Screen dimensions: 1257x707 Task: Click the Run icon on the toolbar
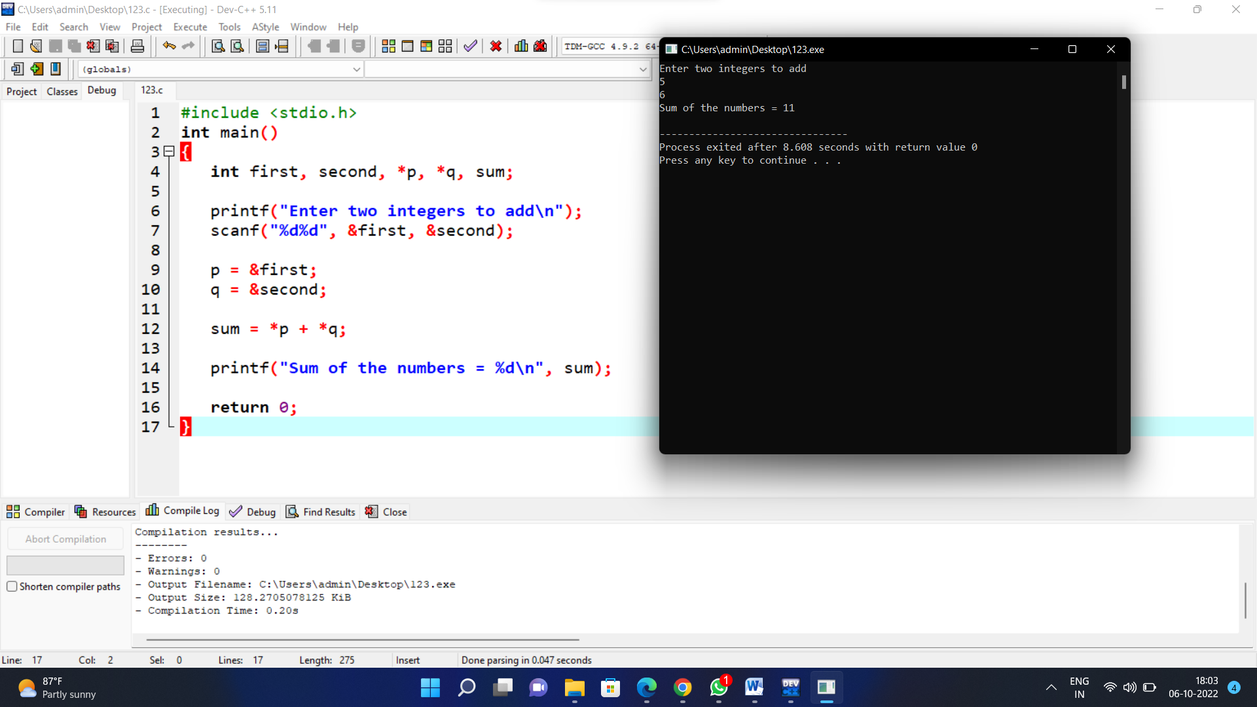pos(407,46)
